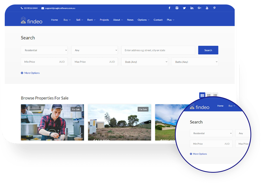The width and height of the screenshot is (261, 183).
Task: Switch to the two-column list view toggle
Action: point(209,95)
